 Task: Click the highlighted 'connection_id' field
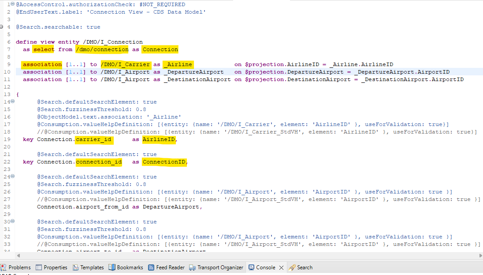tap(99, 162)
